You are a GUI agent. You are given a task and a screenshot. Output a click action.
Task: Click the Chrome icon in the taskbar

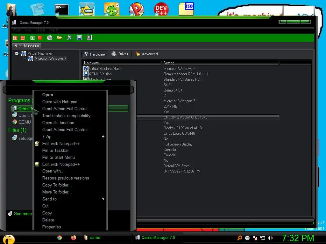pos(60,238)
